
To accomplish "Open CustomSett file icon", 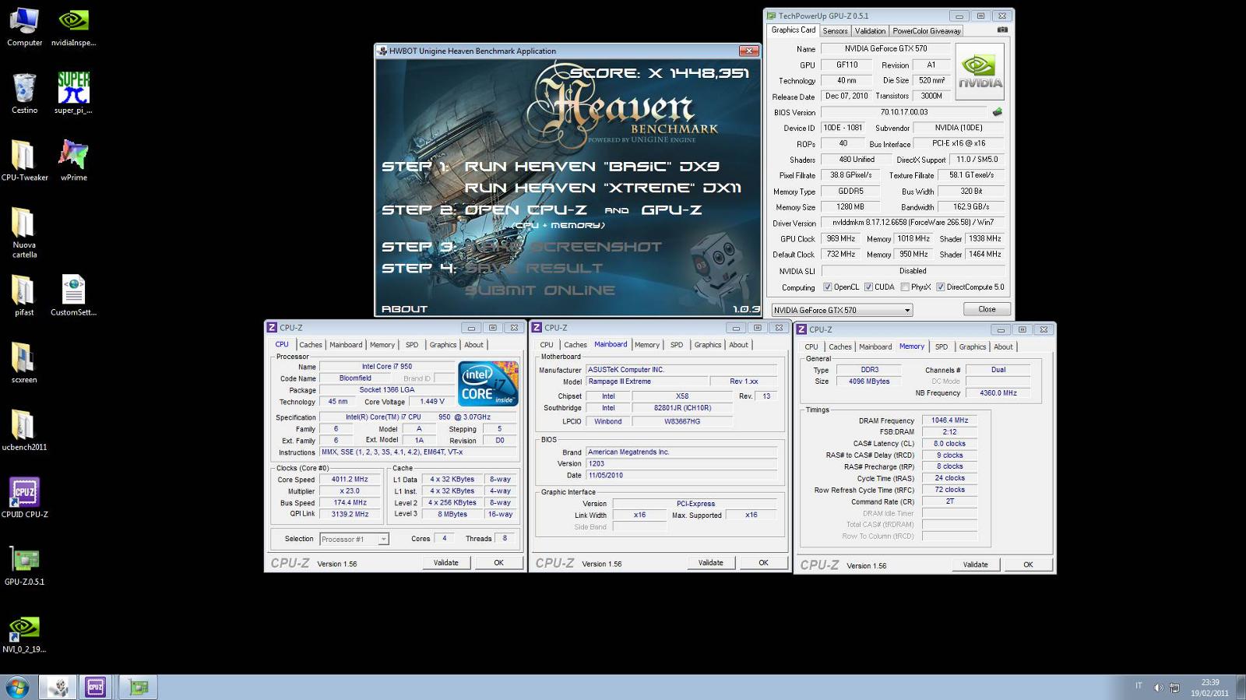I will point(73,296).
